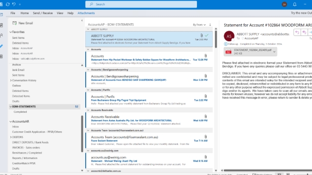
Task: Open INVOICES - Sales orders folder
Action: [x=26, y=147]
